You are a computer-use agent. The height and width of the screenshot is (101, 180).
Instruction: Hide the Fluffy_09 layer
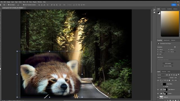(158, 97)
